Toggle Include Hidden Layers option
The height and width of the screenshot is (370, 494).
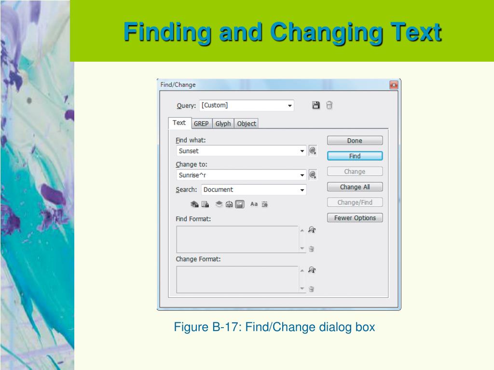(219, 204)
